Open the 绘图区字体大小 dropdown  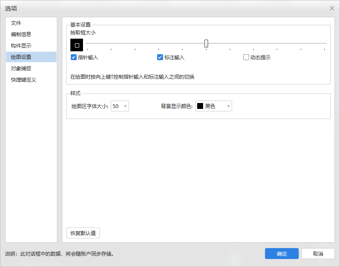(x=125, y=106)
